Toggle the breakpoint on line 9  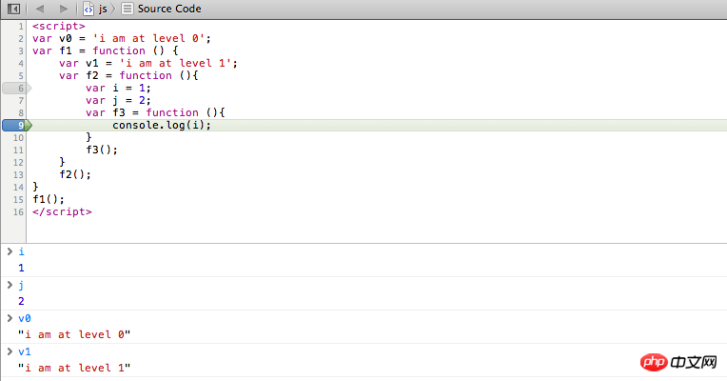17,126
